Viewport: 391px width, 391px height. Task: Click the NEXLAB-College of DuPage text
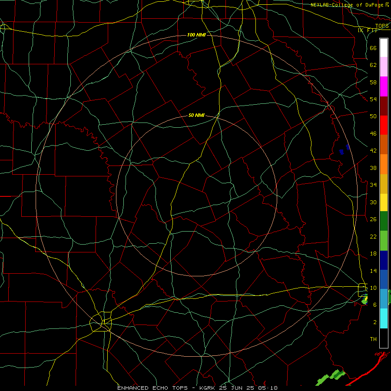coord(347,5)
